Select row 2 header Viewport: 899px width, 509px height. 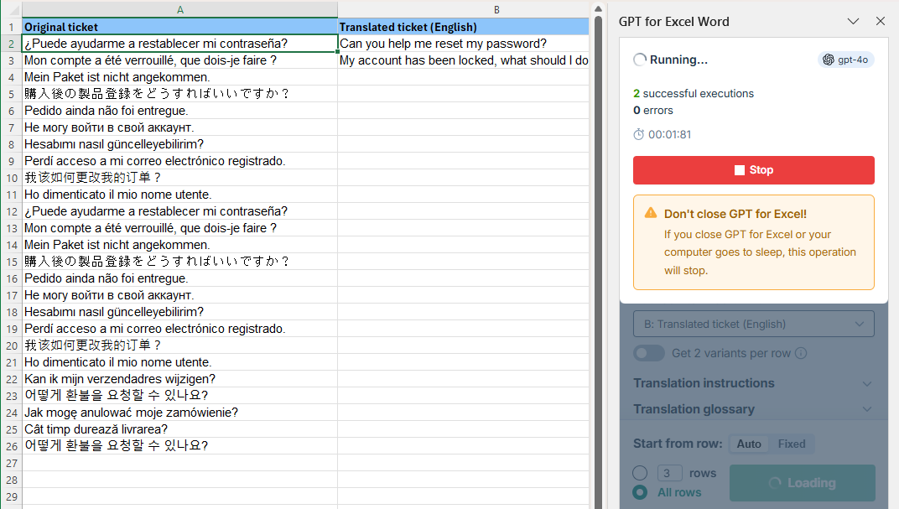point(11,44)
